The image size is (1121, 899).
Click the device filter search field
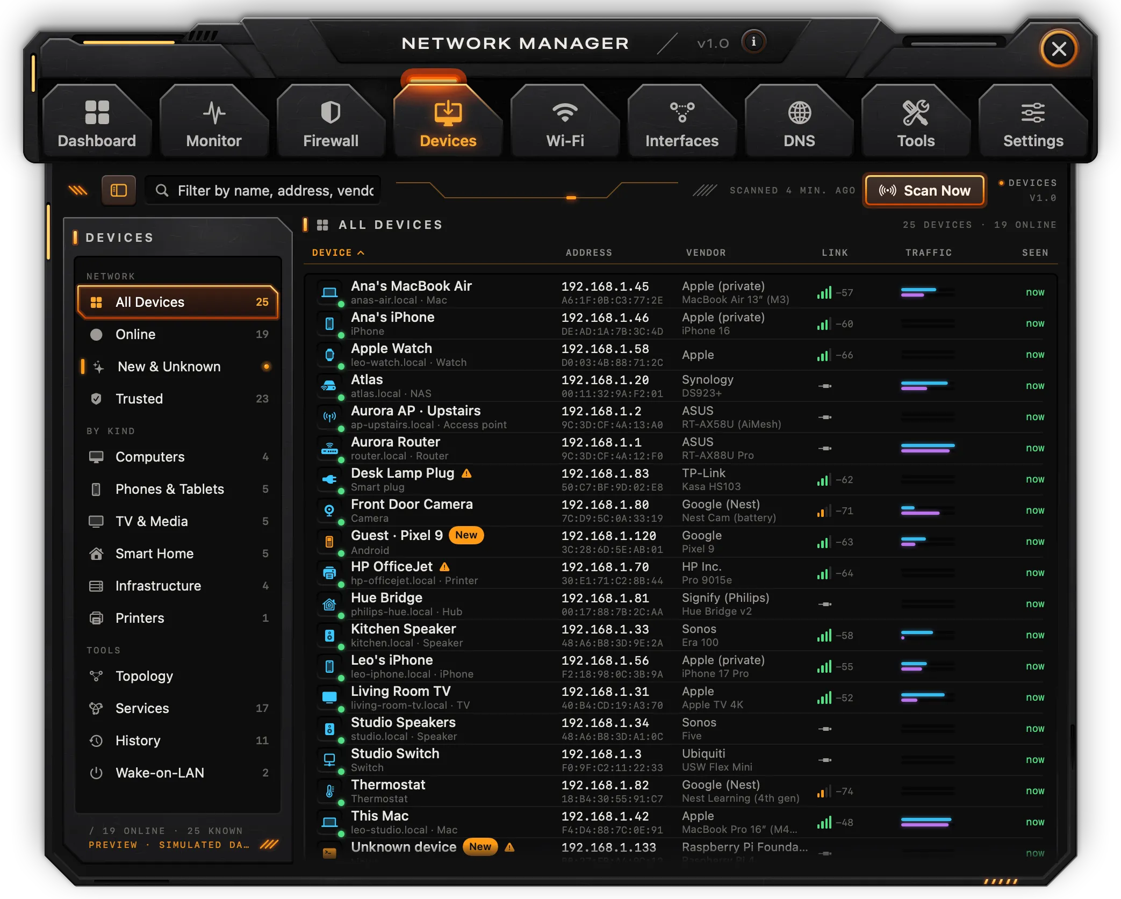[263, 190]
